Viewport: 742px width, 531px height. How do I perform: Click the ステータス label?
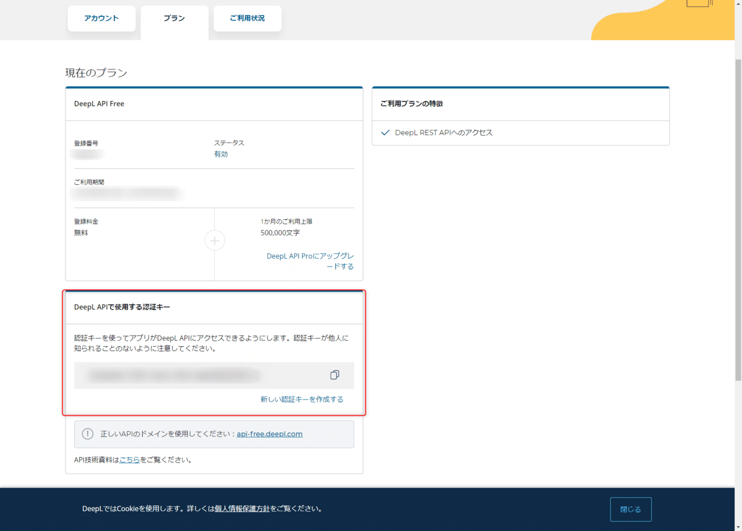coord(229,143)
